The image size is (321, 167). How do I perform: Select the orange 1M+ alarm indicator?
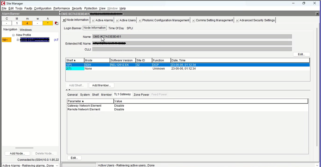pos(6,39)
